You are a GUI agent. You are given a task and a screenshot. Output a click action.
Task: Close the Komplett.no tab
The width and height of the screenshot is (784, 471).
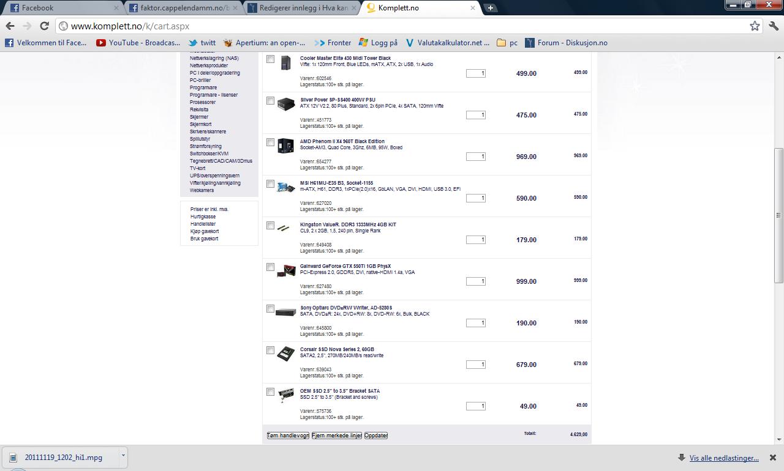coord(472,8)
